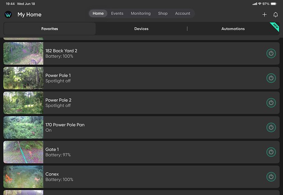Select the Automations section
Screen dimensions: 283x195
click(x=233, y=29)
